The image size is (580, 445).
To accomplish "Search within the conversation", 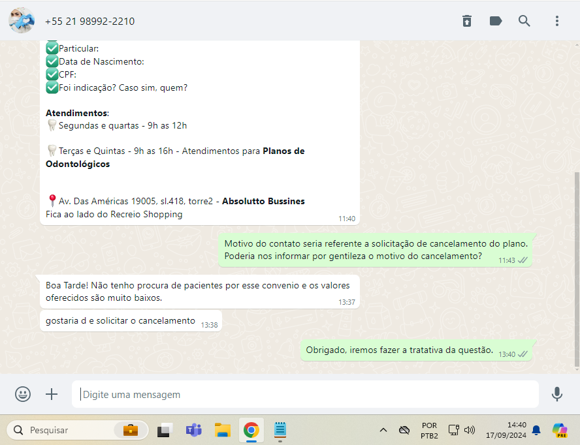I will tap(524, 21).
